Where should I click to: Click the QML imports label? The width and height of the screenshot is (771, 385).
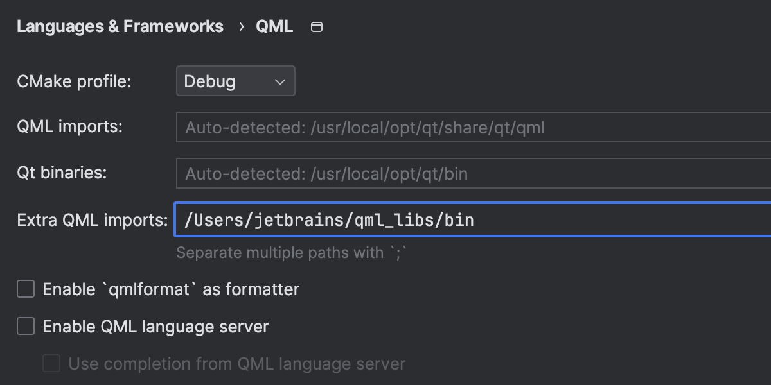[x=69, y=126]
